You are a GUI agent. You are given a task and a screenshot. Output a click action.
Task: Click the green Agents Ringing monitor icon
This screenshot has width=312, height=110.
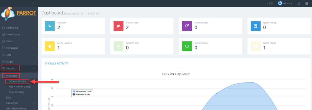point(187,46)
